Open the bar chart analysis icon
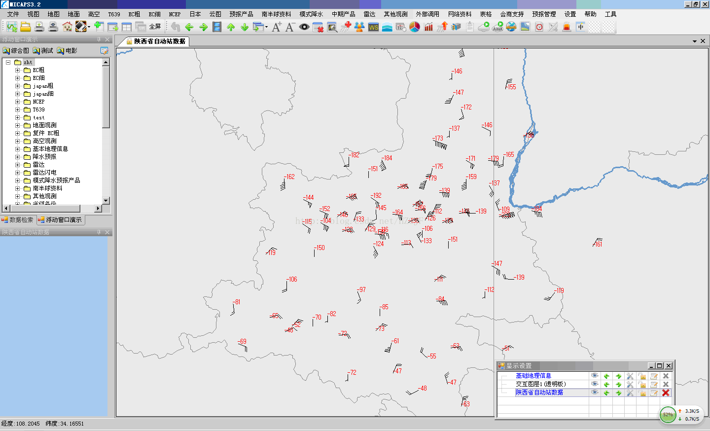 pos(427,27)
